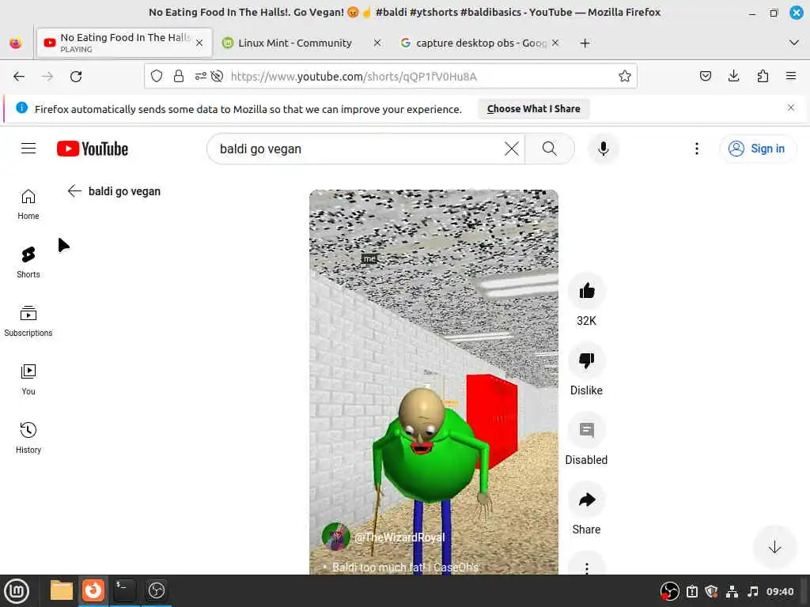
Task: Open Firefox downloads panel
Action: pyautogui.click(x=733, y=77)
